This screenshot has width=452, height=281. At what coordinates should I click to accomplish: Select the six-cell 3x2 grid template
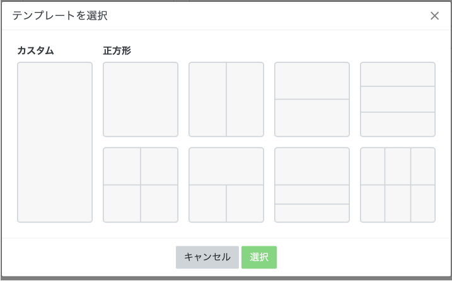pyautogui.click(x=398, y=185)
